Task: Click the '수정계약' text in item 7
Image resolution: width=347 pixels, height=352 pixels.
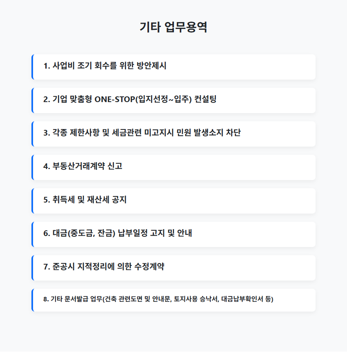Action: [x=149, y=267]
